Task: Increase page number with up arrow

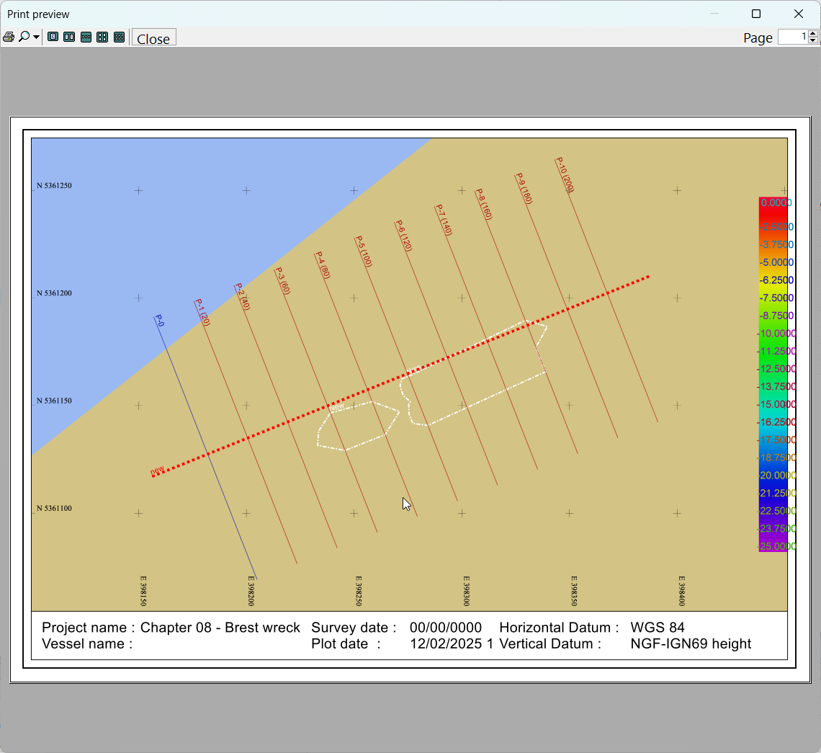Action: tap(813, 34)
